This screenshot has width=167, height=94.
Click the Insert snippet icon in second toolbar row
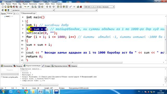point(3,10)
